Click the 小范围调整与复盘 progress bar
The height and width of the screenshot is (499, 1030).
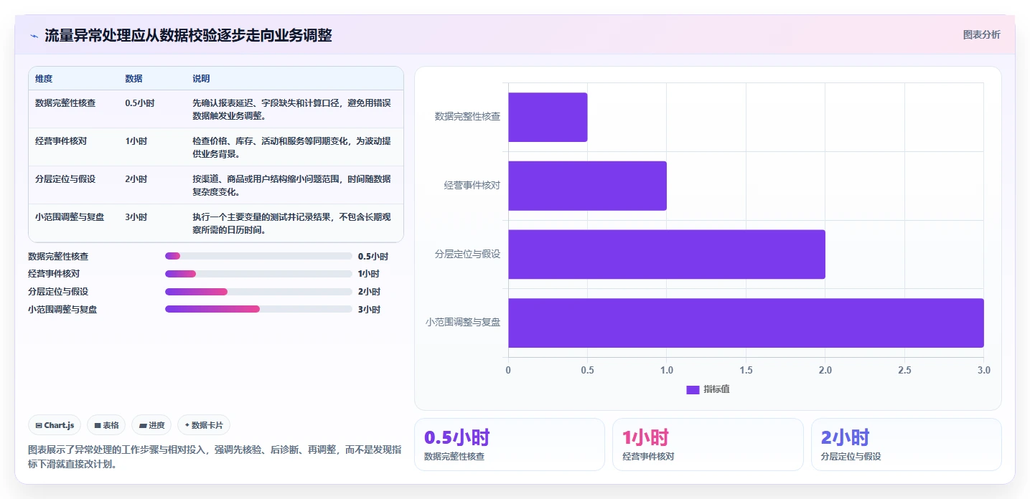[258, 310]
